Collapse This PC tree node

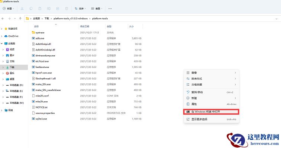1,43
